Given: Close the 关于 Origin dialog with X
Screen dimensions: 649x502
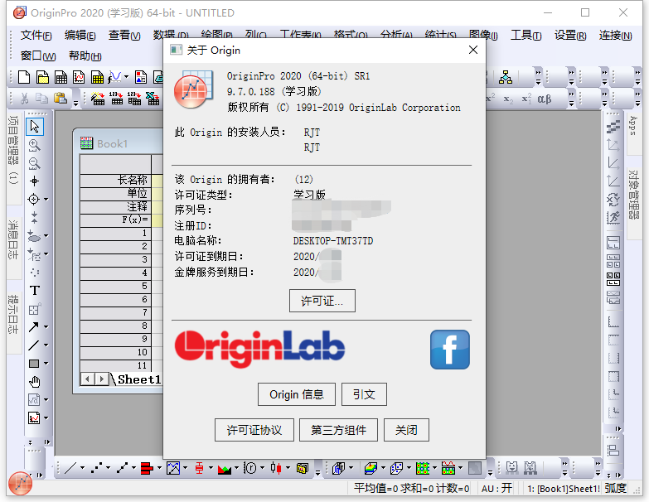Looking at the screenshot, I should [x=473, y=50].
